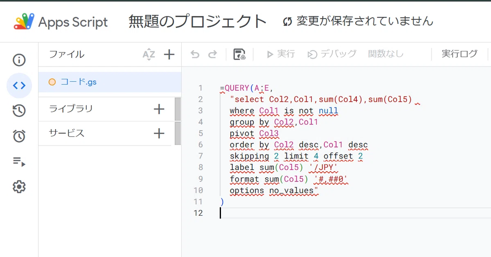Viewport: 491px width, 257px height.
Task: Add a service with サービス plus icon
Action: pos(159,133)
